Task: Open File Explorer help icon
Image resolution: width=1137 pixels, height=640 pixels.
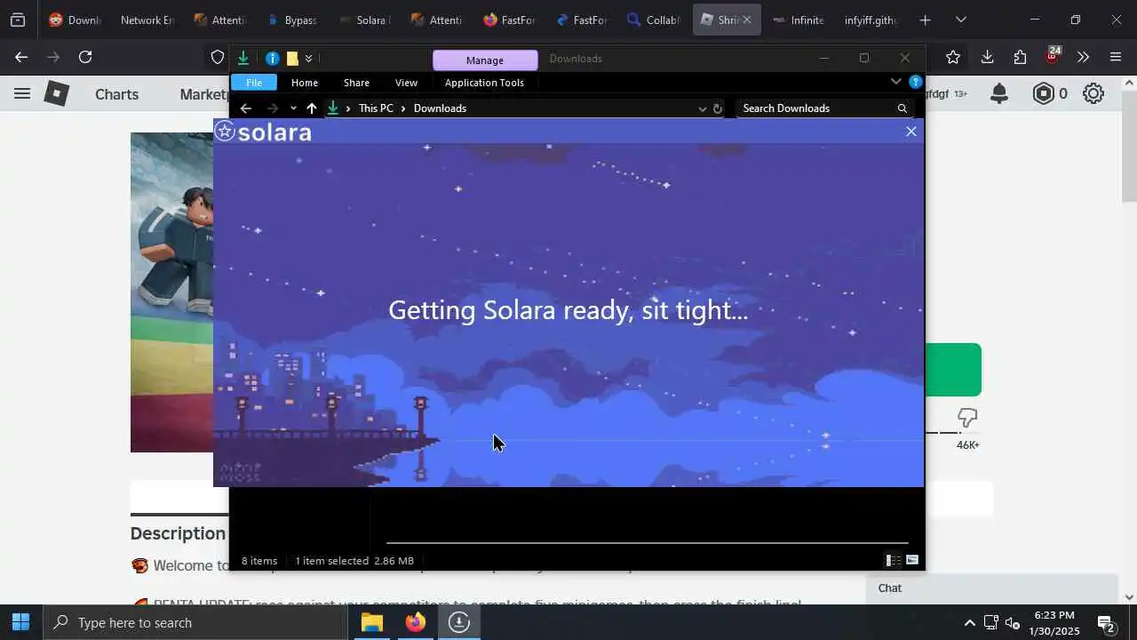Action: point(916,82)
